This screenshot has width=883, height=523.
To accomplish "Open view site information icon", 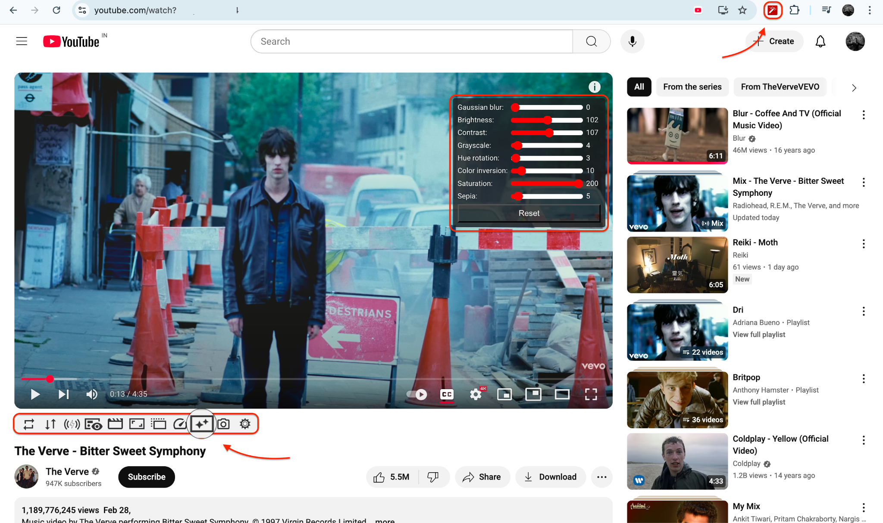I will click(82, 10).
